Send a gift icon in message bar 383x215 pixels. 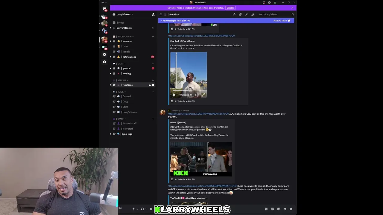(x=266, y=209)
